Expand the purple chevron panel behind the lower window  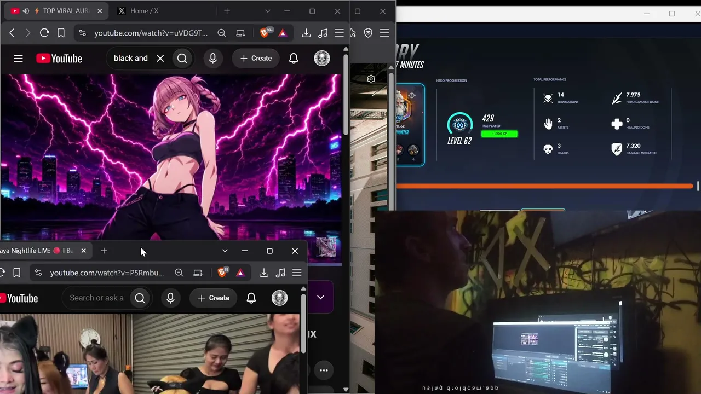320,297
